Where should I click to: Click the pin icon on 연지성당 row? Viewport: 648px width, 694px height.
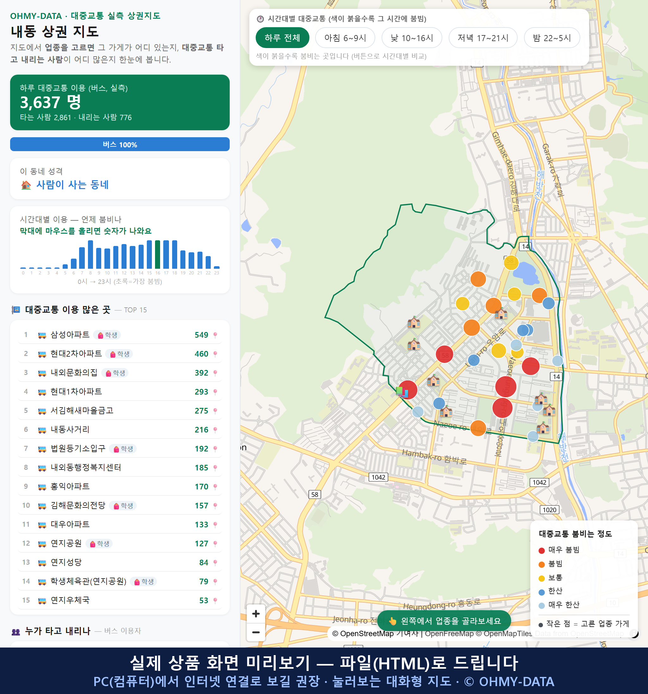pos(215,563)
